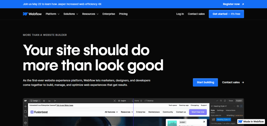267x126 pixels.
Task: Click Contact us in Fusionbeat nav
Action: click(x=181, y=112)
